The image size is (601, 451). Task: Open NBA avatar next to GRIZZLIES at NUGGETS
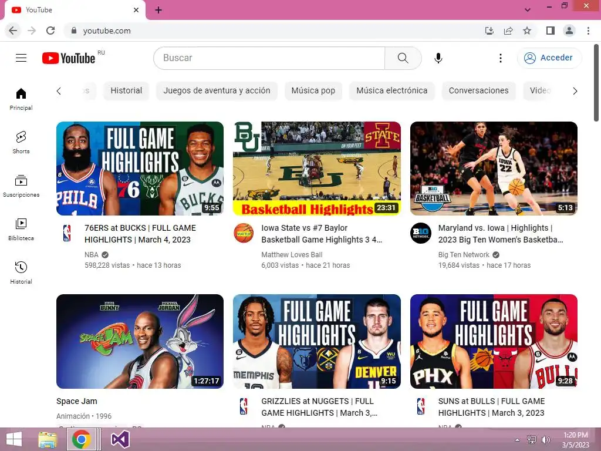point(244,406)
